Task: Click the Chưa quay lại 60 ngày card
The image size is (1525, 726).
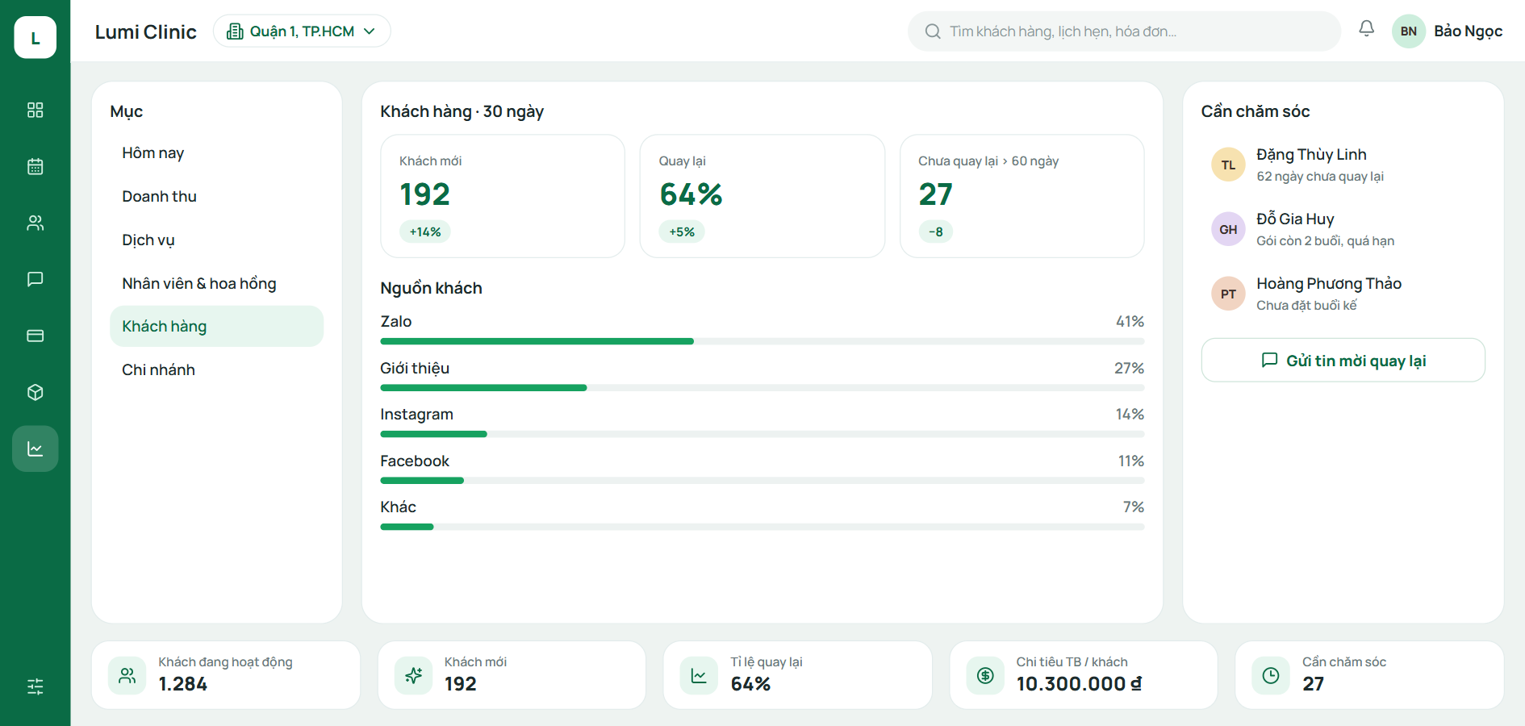Action: coord(1022,196)
